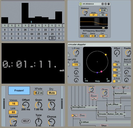Select the Width value 97
This screenshot has height=128, width=133.
coord(94,15)
